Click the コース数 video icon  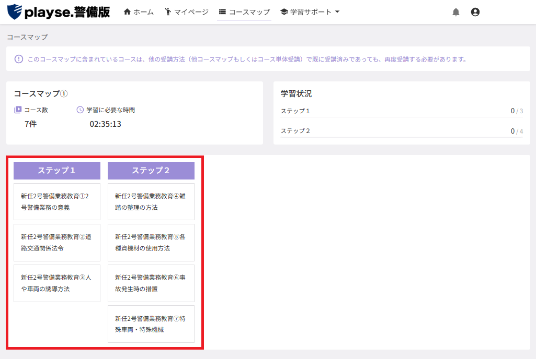[18, 110]
